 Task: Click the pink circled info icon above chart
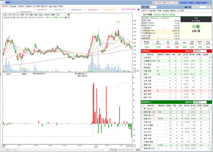pyautogui.click(x=122, y=9)
